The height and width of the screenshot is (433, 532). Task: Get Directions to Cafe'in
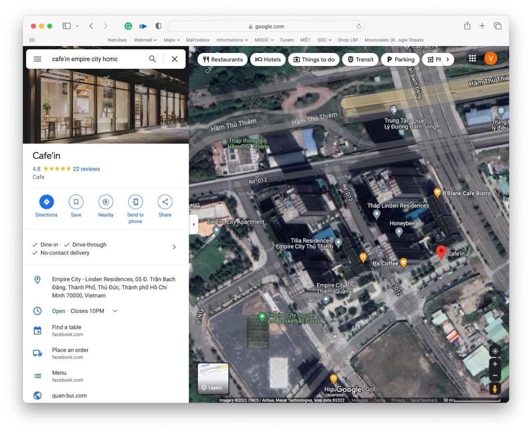(x=46, y=206)
